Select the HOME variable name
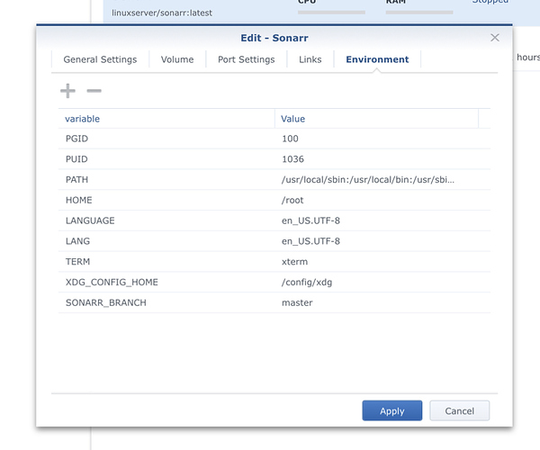 point(79,200)
